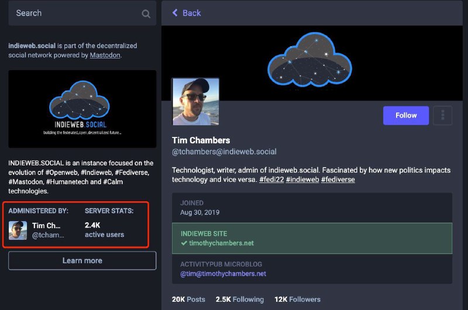Select the 2.5K Following tab

tap(240, 299)
